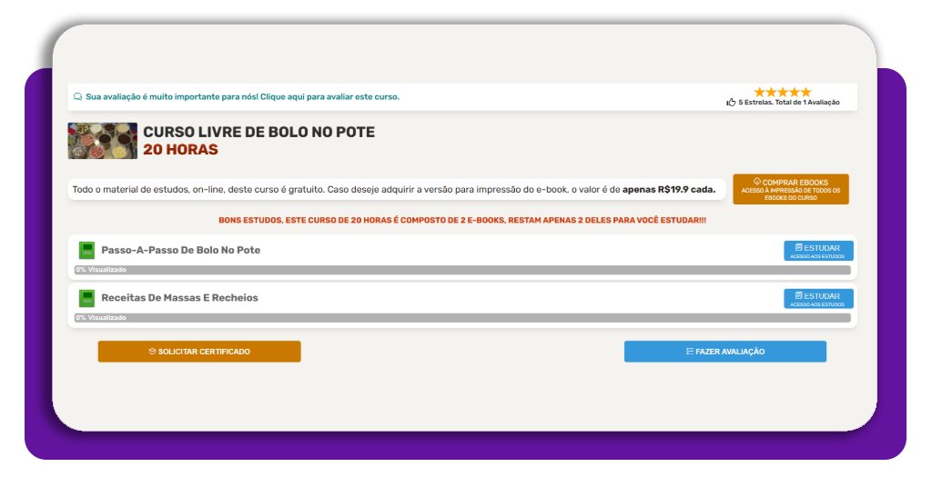Click the red 'BONS ESTUDOS' notice line
932x487 pixels.
click(462, 220)
